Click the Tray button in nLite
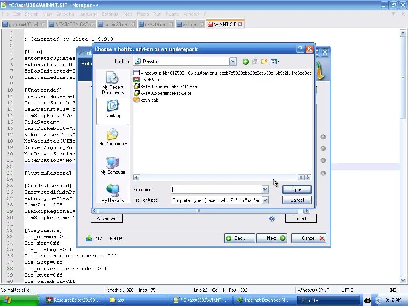Image resolution: width=408 pixels, height=306 pixels. point(94,238)
